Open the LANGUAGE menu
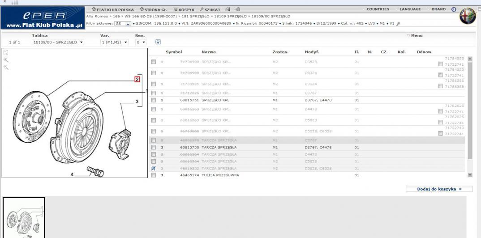The image size is (481, 238). (409, 9)
